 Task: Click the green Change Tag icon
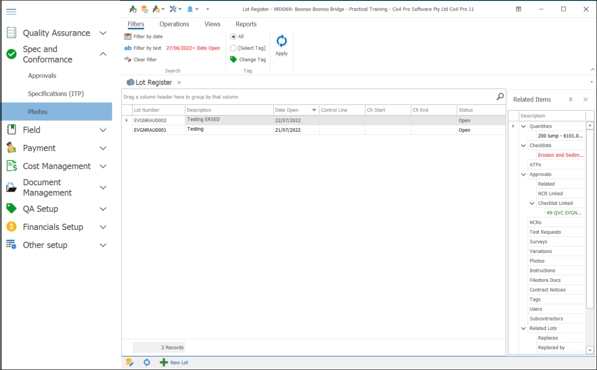(233, 60)
